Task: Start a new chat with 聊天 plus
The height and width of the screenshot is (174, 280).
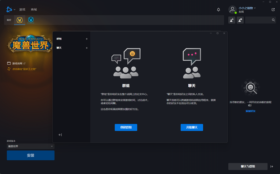Action: [86, 48]
